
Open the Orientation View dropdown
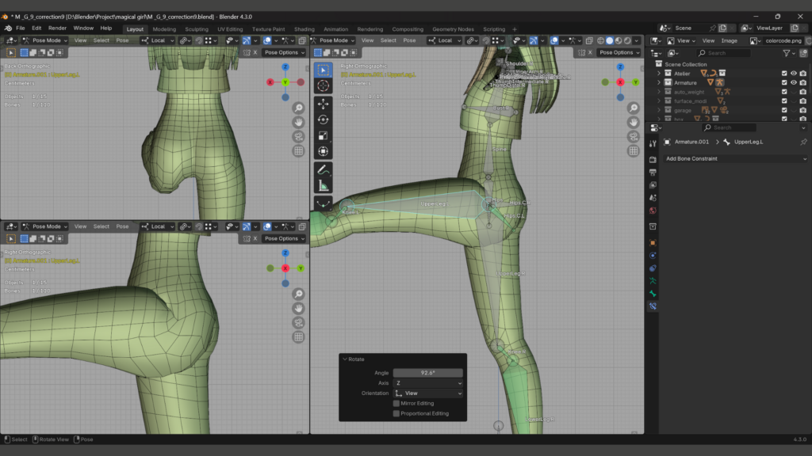427,393
